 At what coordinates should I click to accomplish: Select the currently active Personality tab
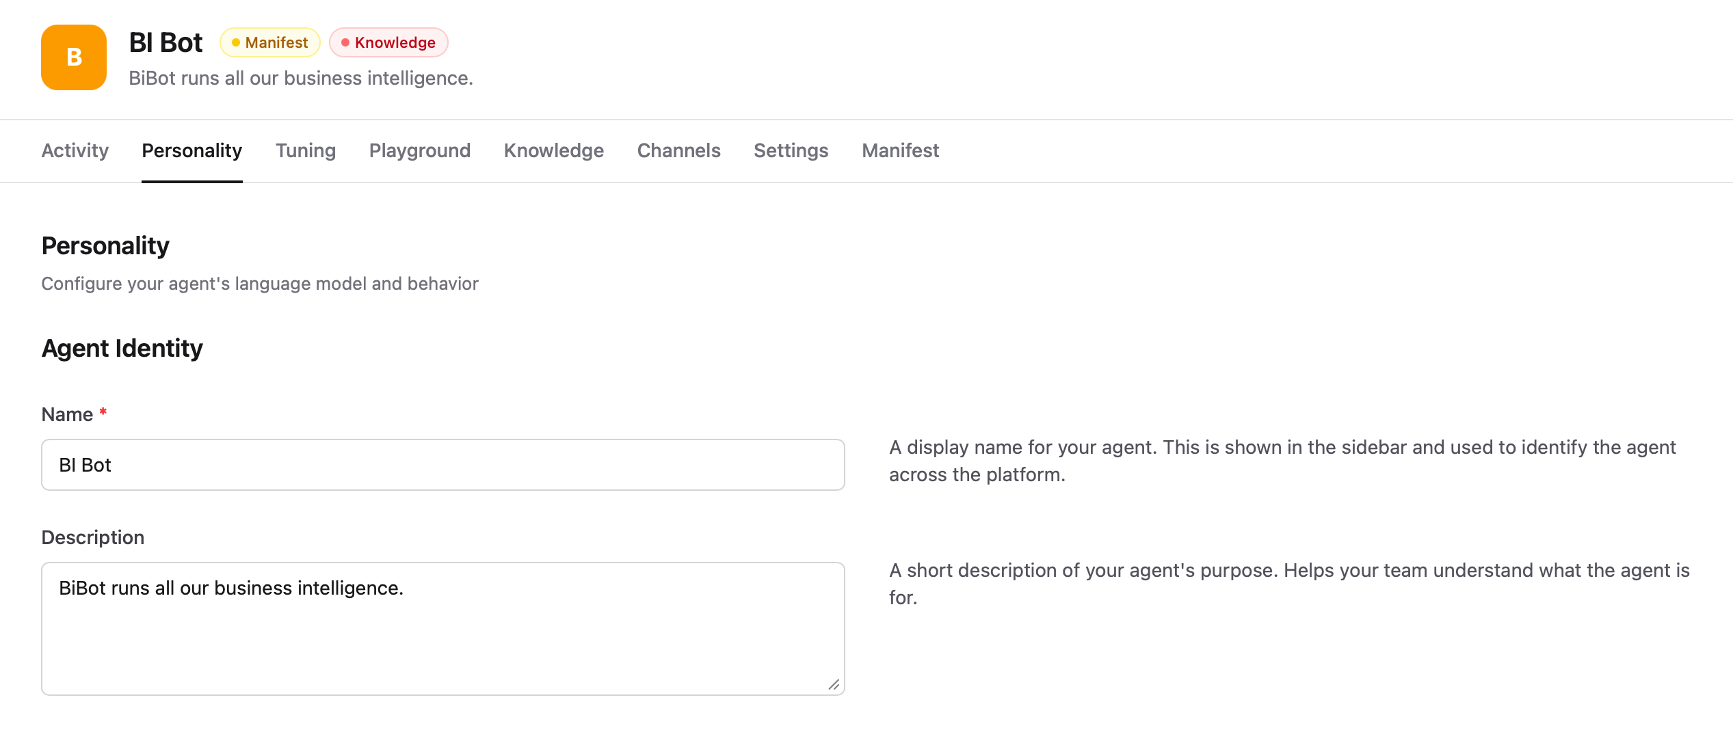191,150
